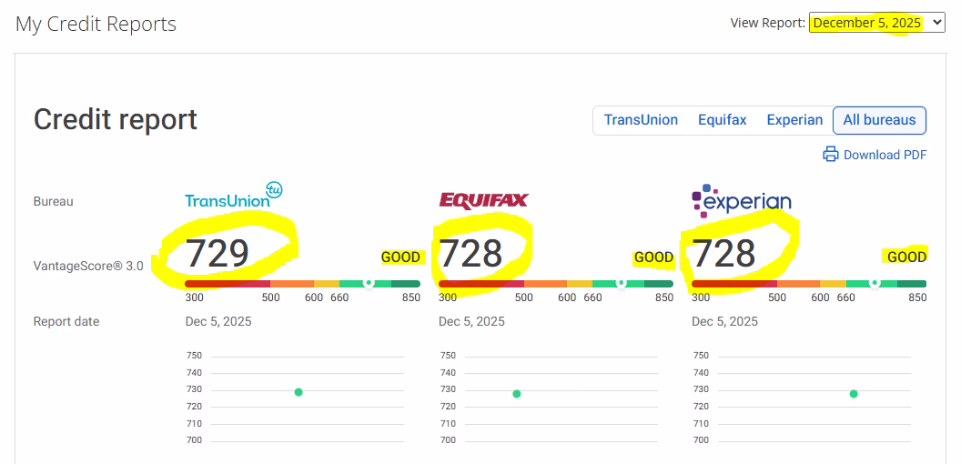Click the Equifax score bar marker
Image resolution: width=961 pixels, height=464 pixels.
pos(622,283)
